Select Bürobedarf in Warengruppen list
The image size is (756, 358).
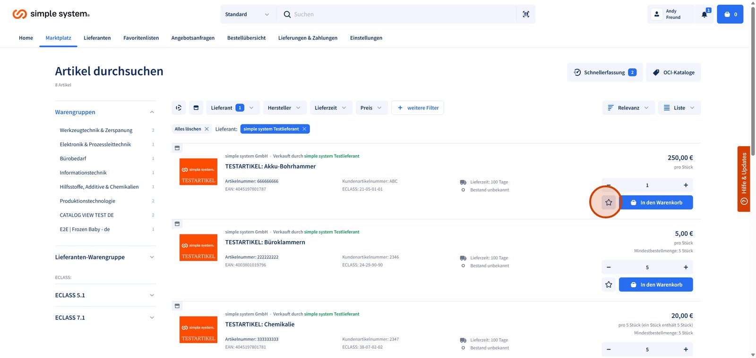coord(73,158)
